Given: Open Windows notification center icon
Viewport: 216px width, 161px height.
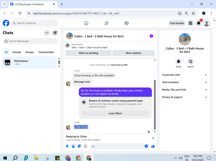Looking at the screenshot, I should click(x=209, y=158).
